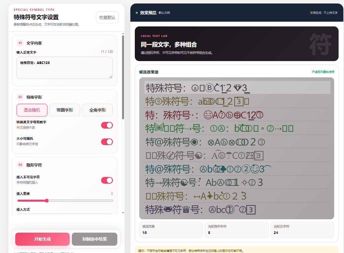Click the 03 隐形字符 section badge
344x253 pixels.
tap(20, 165)
